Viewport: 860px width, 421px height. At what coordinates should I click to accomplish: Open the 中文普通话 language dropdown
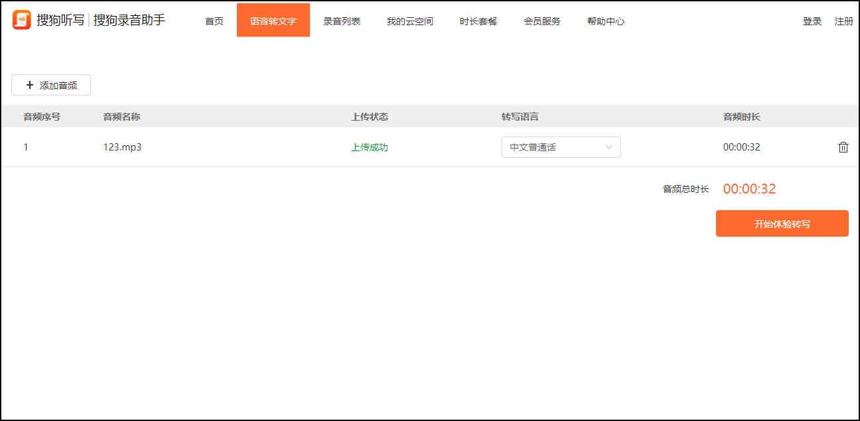561,147
